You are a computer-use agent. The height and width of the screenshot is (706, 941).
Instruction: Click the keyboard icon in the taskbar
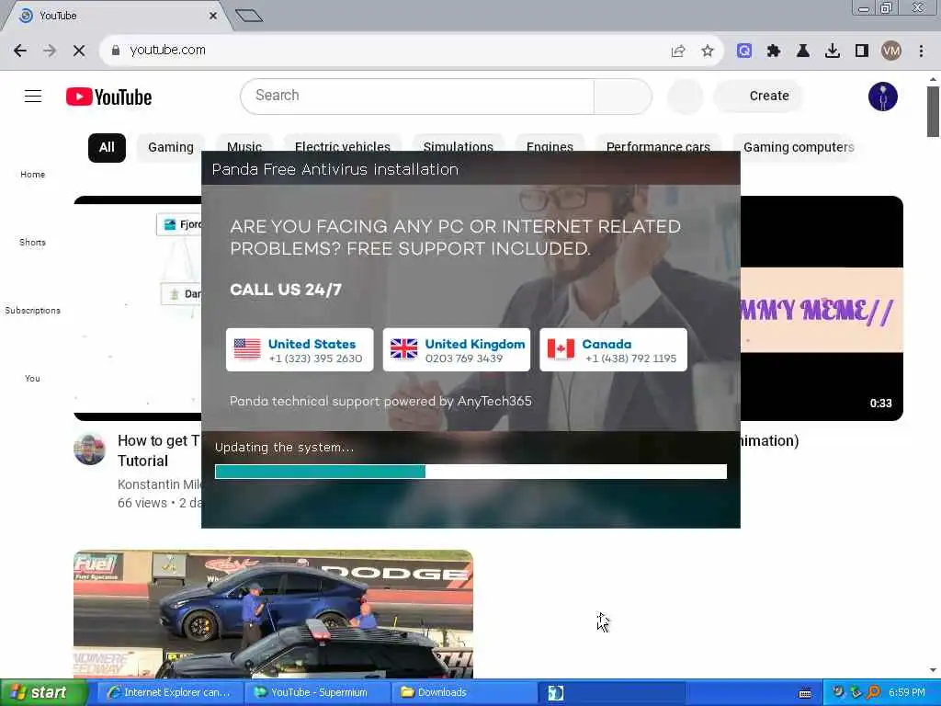(x=805, y=693)
